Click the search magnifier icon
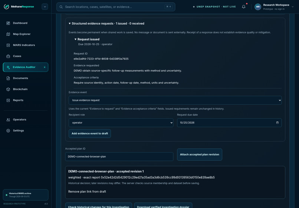The image size is (299, 208). click(x=61, y=7)
